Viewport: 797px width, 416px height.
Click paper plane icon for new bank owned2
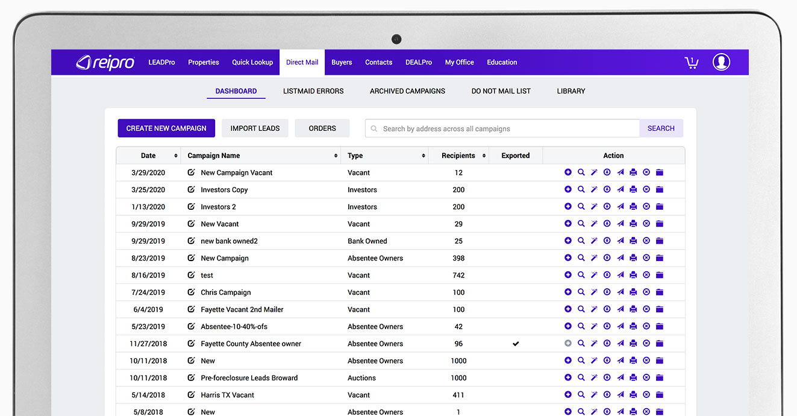click(x=620, y=241)
